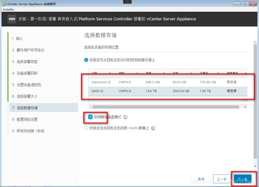Click the 885.5 GB capacity cell
Viewport: 259px width, 187px height.
point(153,82)
